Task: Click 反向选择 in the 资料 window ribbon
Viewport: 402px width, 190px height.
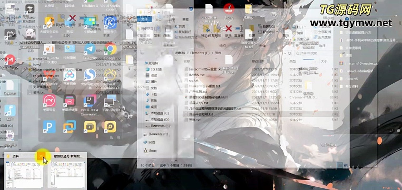Action: point(322,37)
